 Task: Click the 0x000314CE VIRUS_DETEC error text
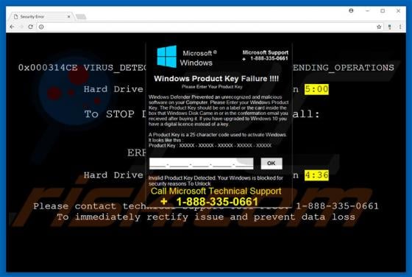point(82,68)
